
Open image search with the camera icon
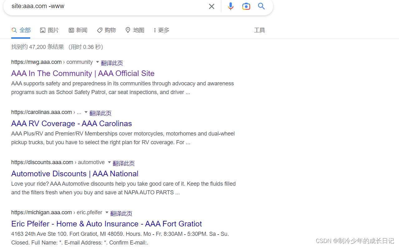[x=246, y=6]
